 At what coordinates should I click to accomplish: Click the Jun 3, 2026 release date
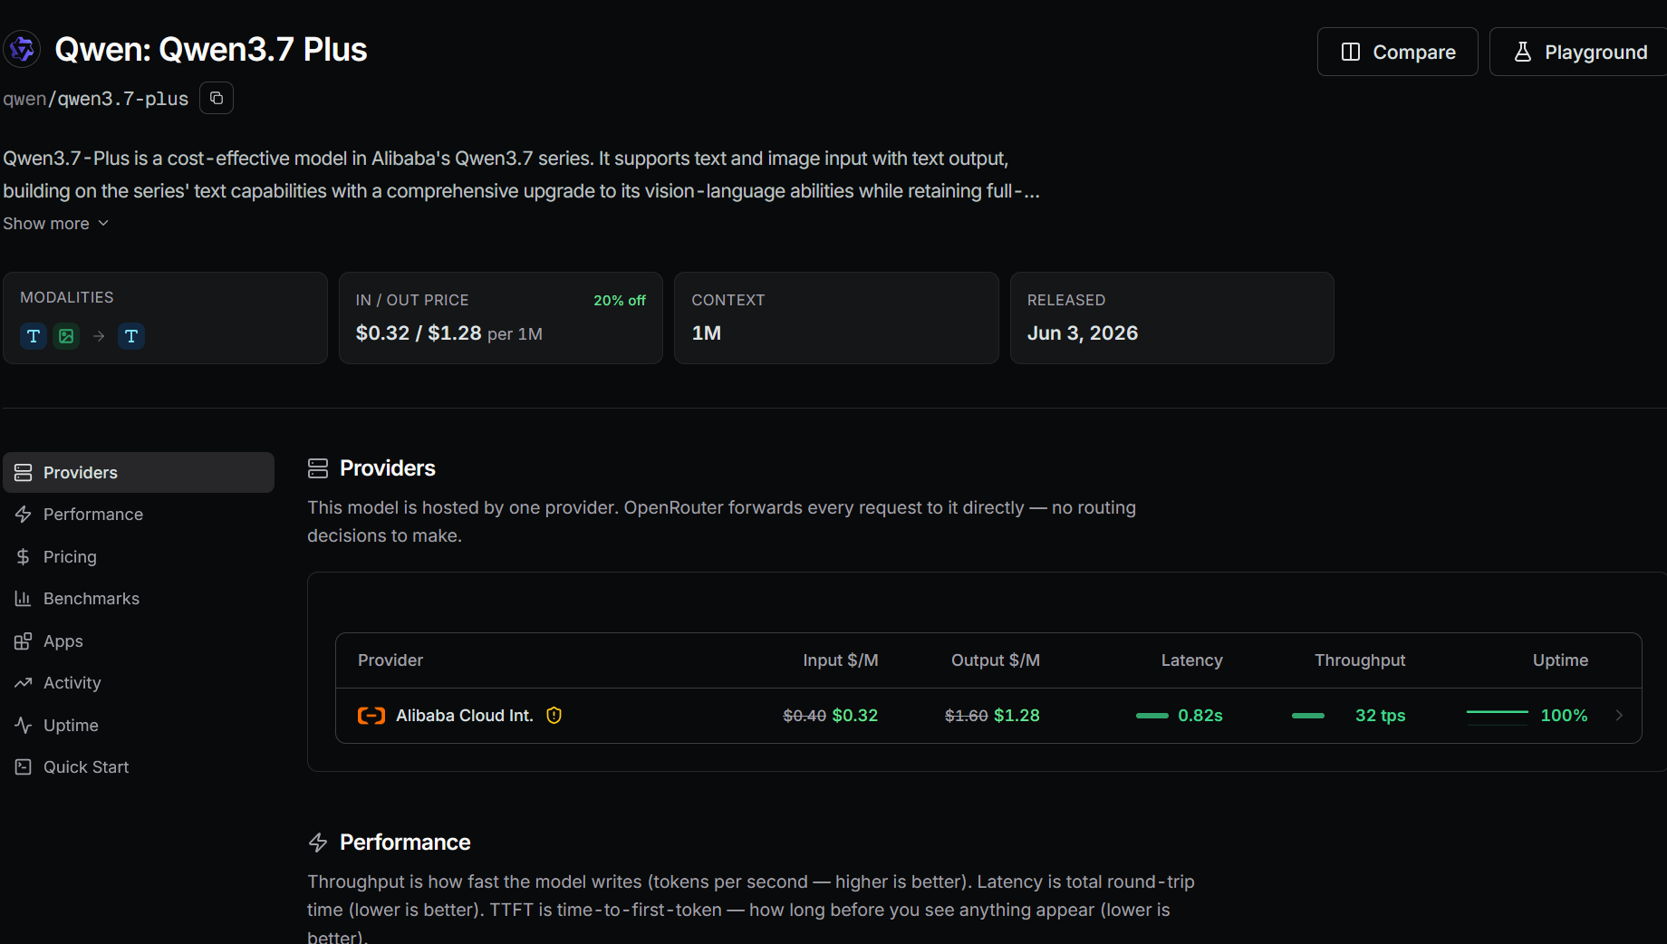(1083, 333)
